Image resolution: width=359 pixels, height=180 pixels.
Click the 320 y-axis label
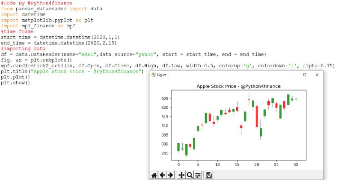coord(165,107)
